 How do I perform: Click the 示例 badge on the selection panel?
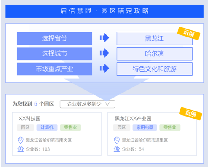pos(189,33)
